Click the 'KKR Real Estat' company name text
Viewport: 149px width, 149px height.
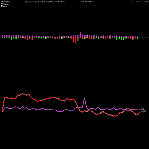coord(88,2)
